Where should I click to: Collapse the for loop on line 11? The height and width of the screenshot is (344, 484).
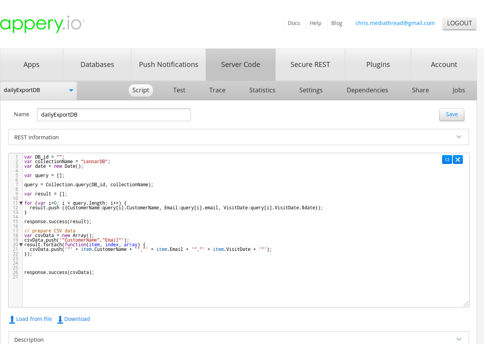pos(21,203)
